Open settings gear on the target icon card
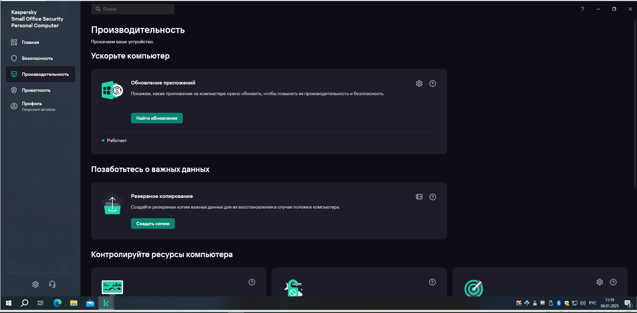The width and height of the screenshot is (637, 313). point(599,282)
